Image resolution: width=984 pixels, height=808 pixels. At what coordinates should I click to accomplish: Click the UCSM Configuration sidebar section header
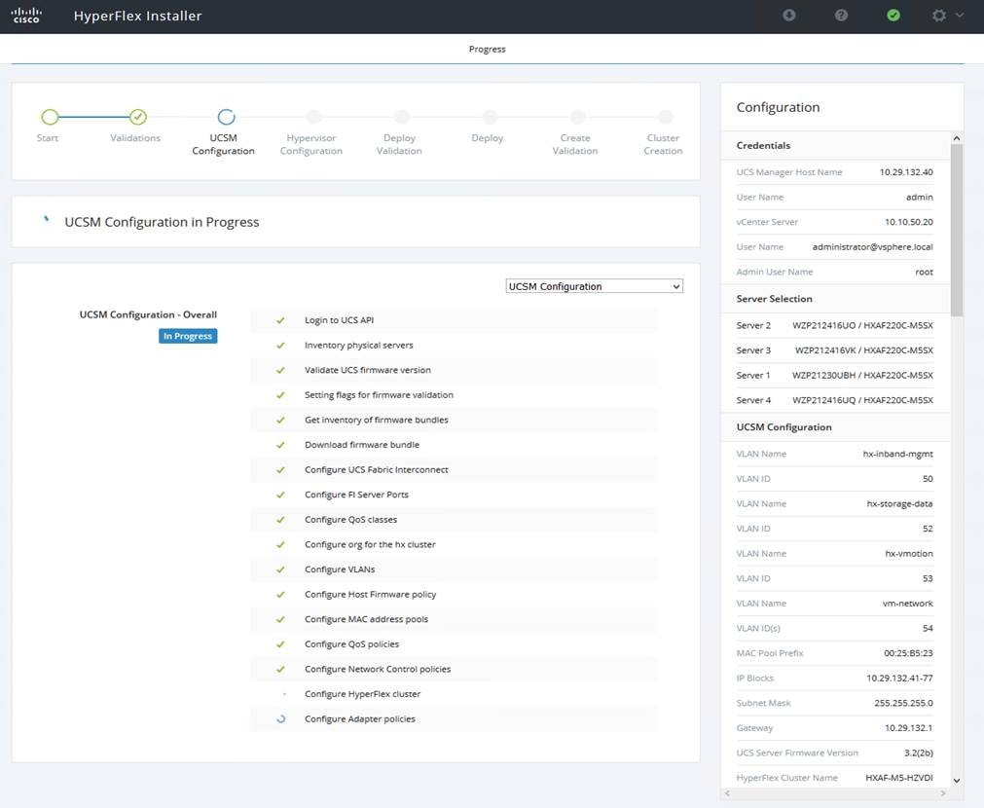(835, 427)
